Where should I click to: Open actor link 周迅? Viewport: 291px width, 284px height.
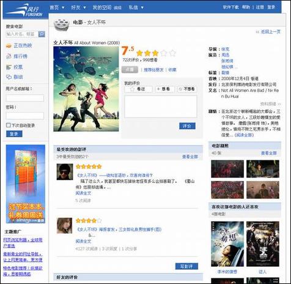click(226, 55)
